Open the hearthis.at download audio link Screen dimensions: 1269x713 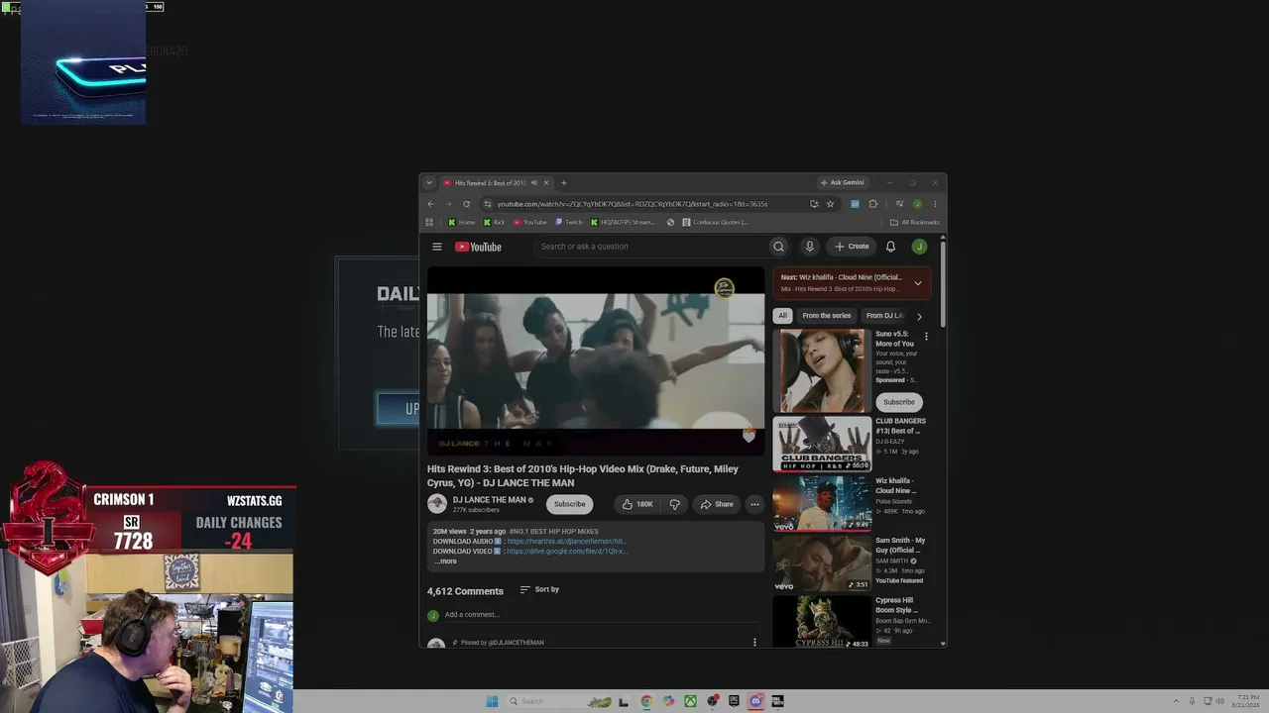coord(566,542)
